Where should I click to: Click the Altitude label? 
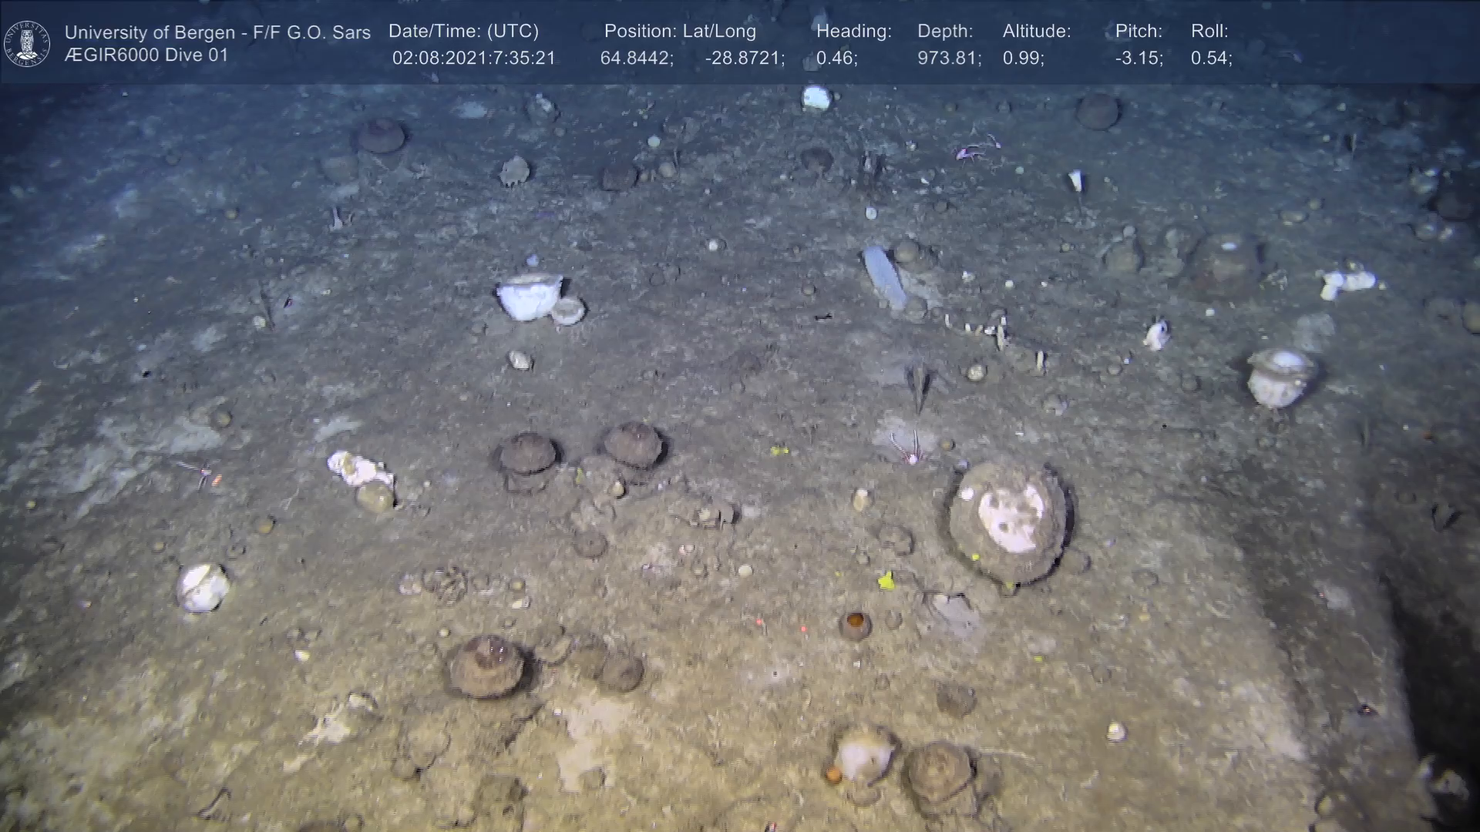click(x=1037, y=31)
